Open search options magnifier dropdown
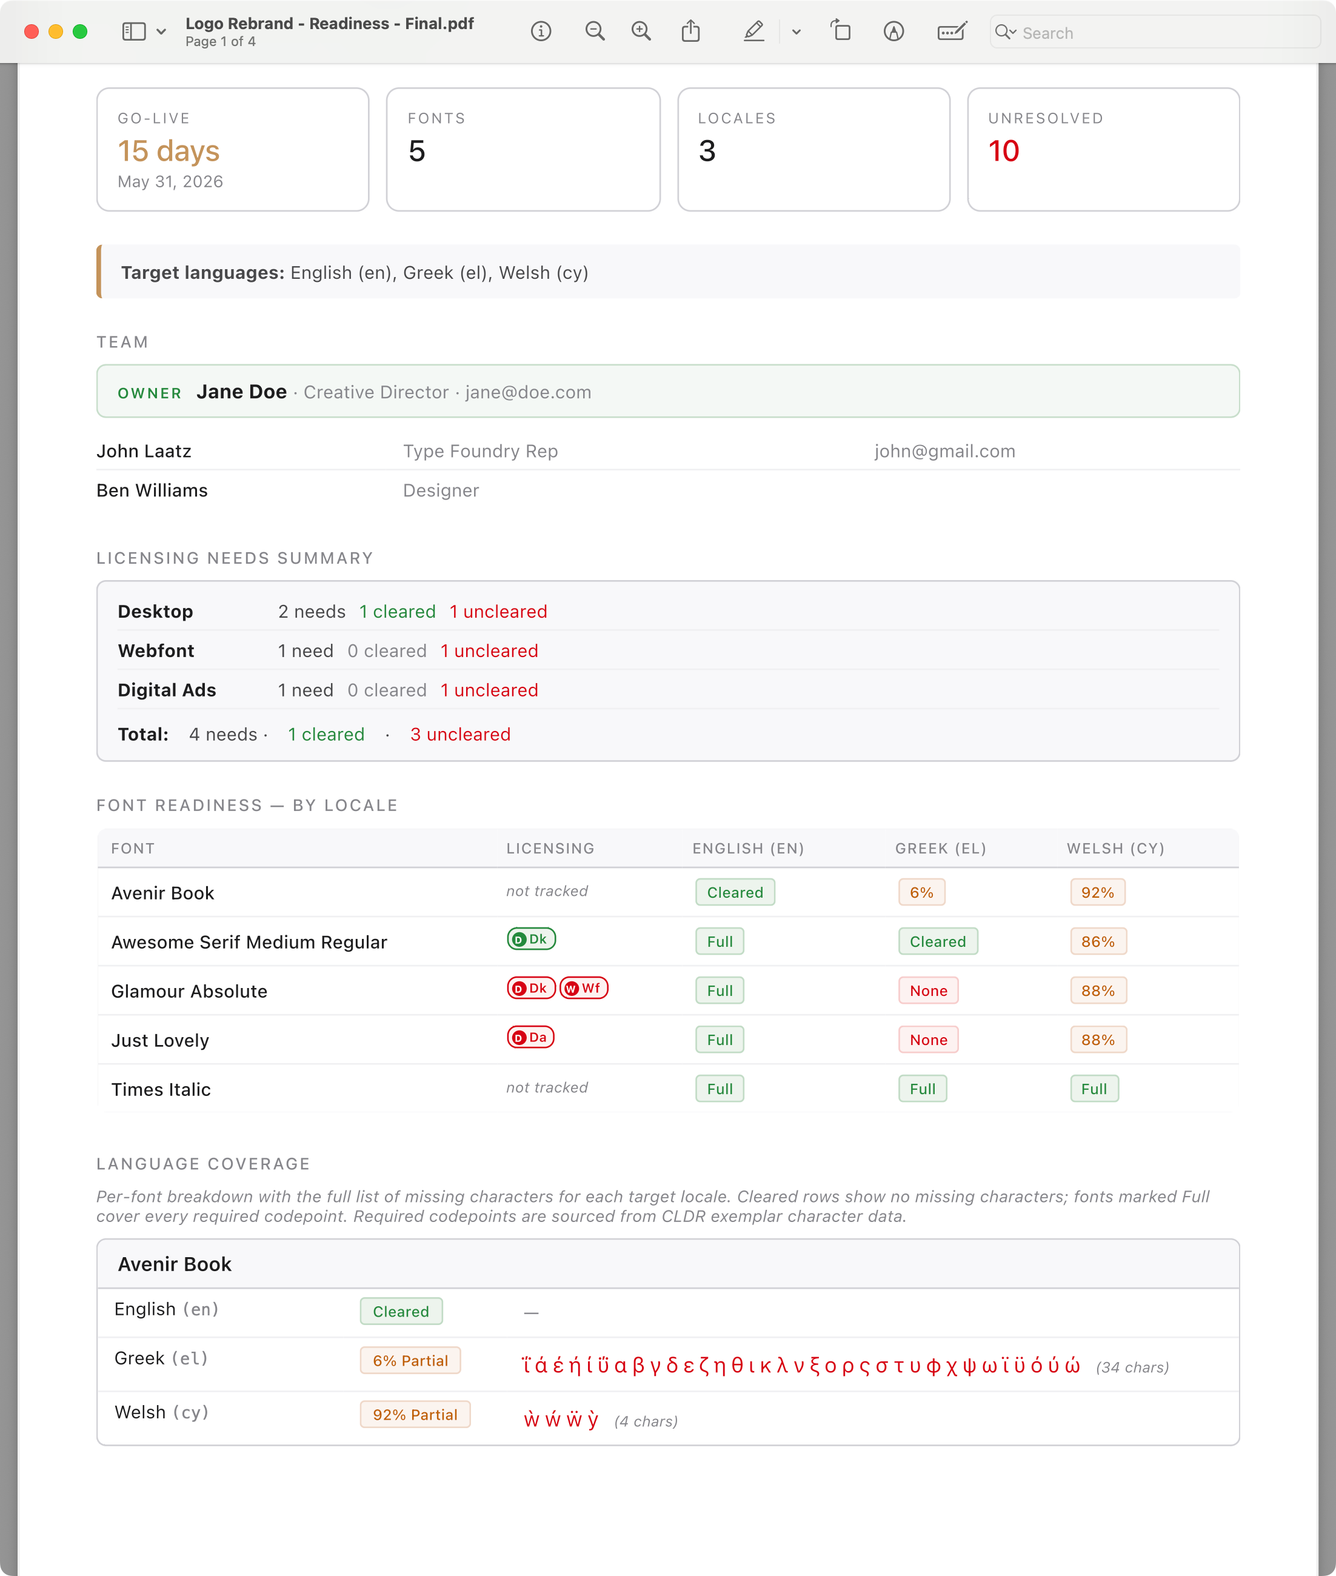The width and height of the screenshot is (1336, 1576). [x=1005, y=32]
